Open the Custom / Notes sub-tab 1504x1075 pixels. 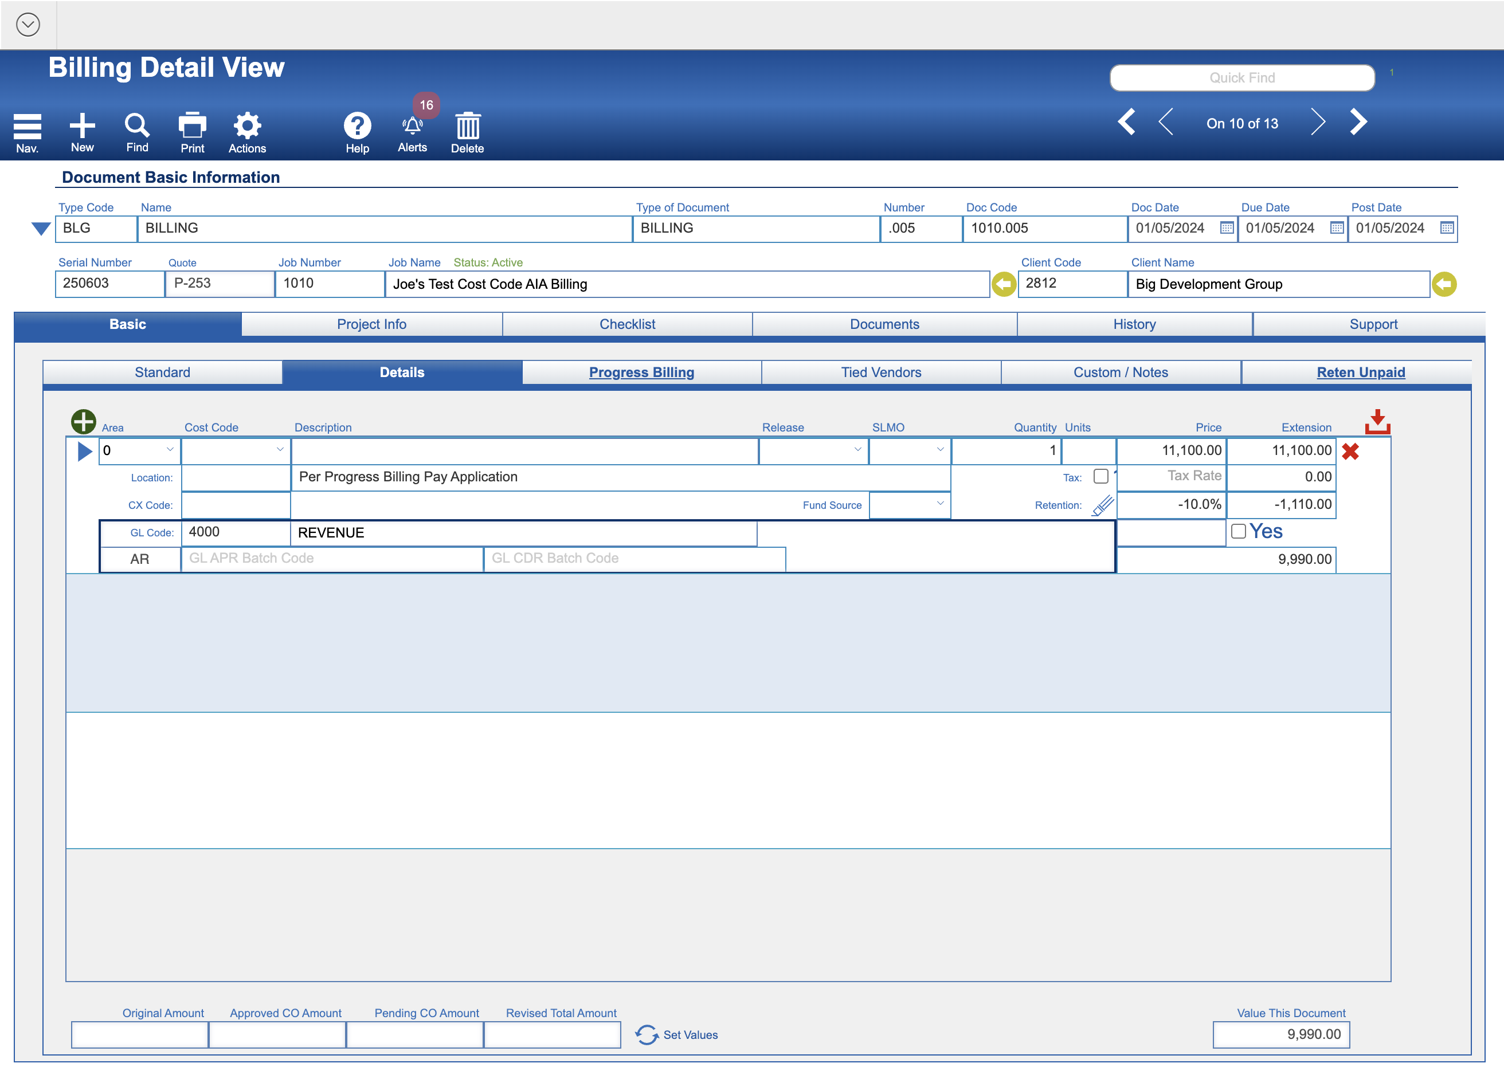[x=1120, y=372]
